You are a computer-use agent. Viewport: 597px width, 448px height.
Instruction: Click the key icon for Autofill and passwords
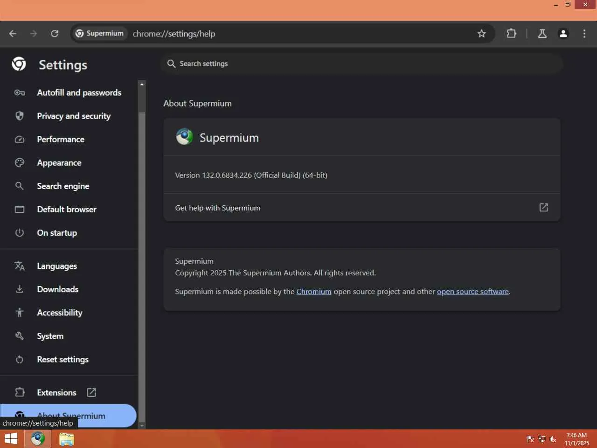[20, 92]
